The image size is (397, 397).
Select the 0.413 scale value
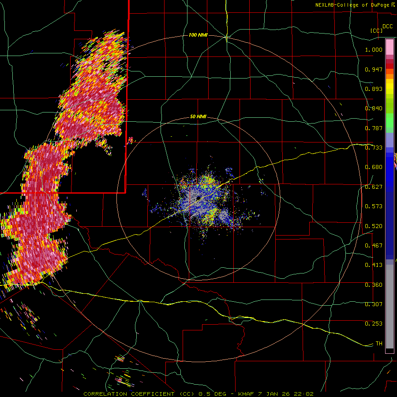pyautogui.click(x=374, y=265)
